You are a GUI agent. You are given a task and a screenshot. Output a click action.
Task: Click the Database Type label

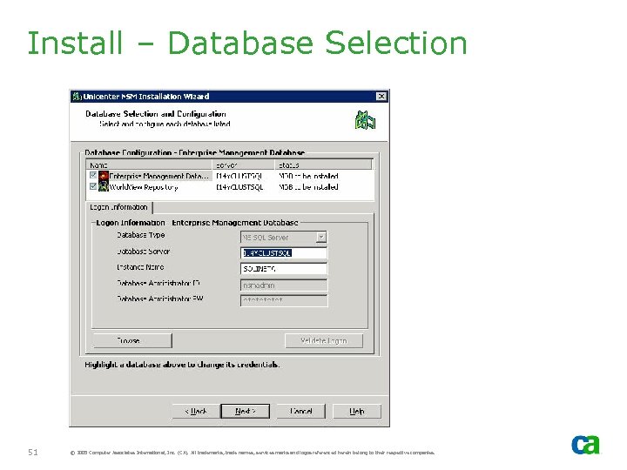coord(141,235)
